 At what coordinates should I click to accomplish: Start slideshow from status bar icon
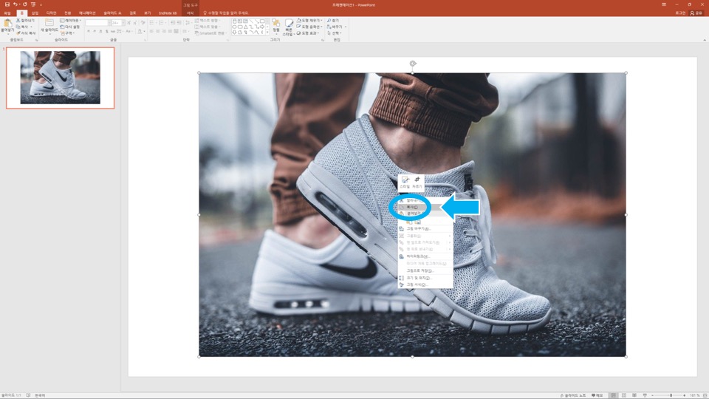coord(645,395)
